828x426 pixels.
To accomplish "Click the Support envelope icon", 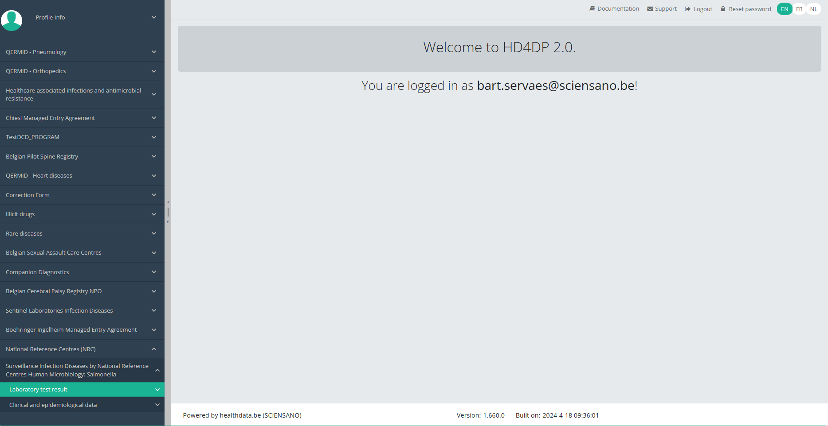I will pos(650,9).
